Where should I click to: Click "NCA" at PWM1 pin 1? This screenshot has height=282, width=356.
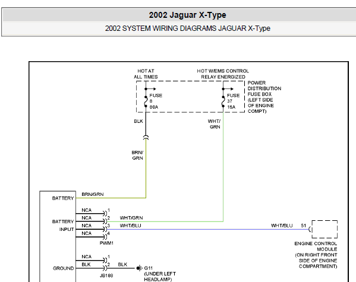[x=87, y=210]
